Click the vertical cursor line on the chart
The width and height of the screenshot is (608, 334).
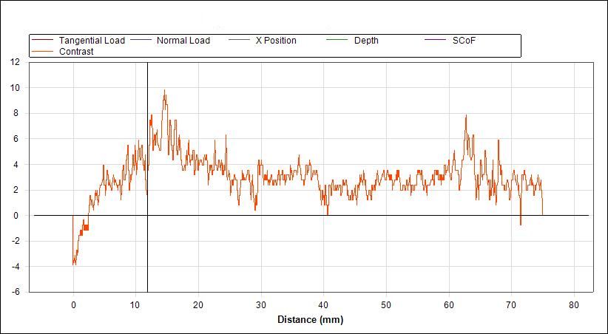pos(148,177)
